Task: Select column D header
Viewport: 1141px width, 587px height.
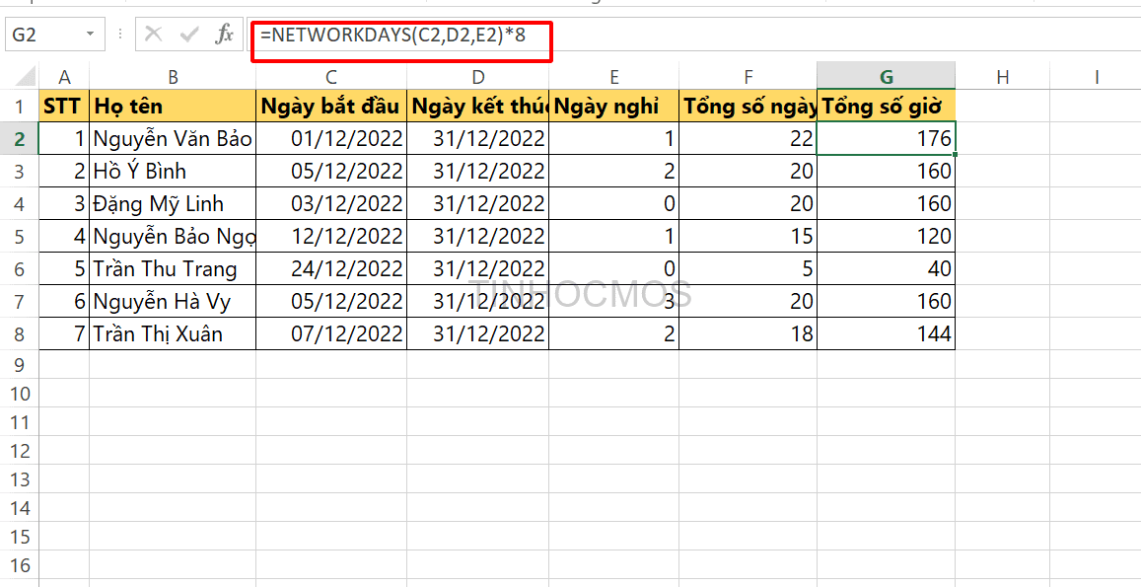Action: (477, 76)
